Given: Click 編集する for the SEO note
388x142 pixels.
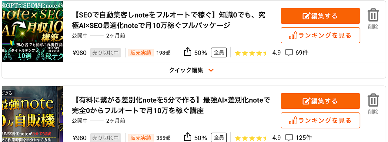Looking at the screenshot, I should [320, 16].
